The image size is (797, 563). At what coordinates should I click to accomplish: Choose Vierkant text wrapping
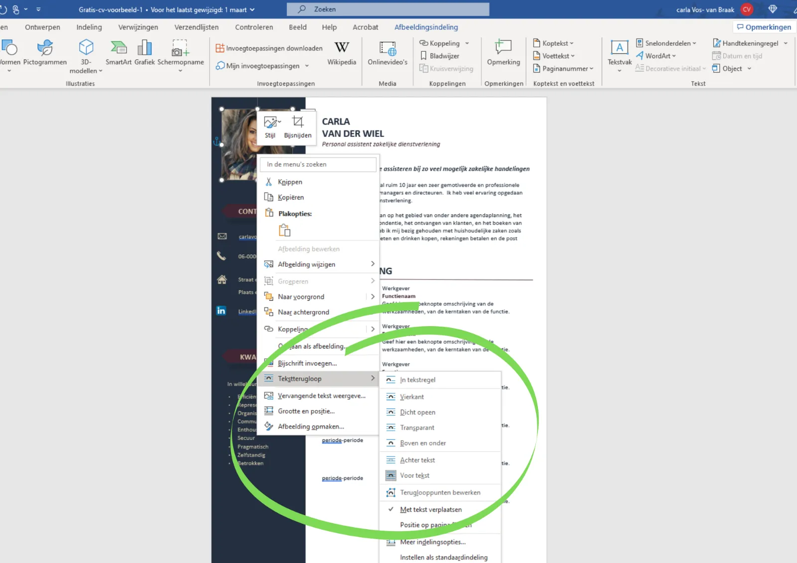pyautogui.click(x=411, y=397)
